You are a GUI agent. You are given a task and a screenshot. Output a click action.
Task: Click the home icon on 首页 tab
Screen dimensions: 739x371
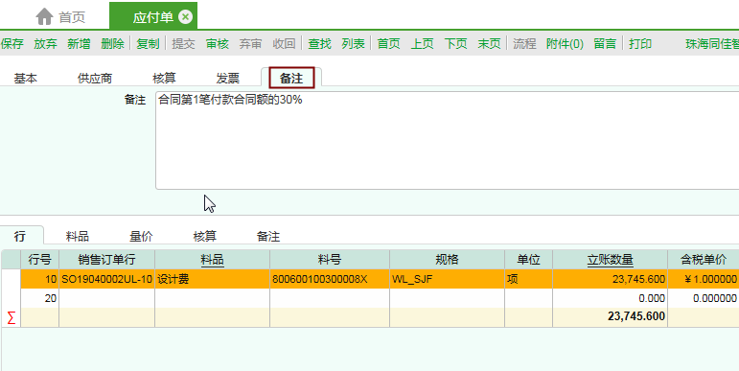pos(44,17)
